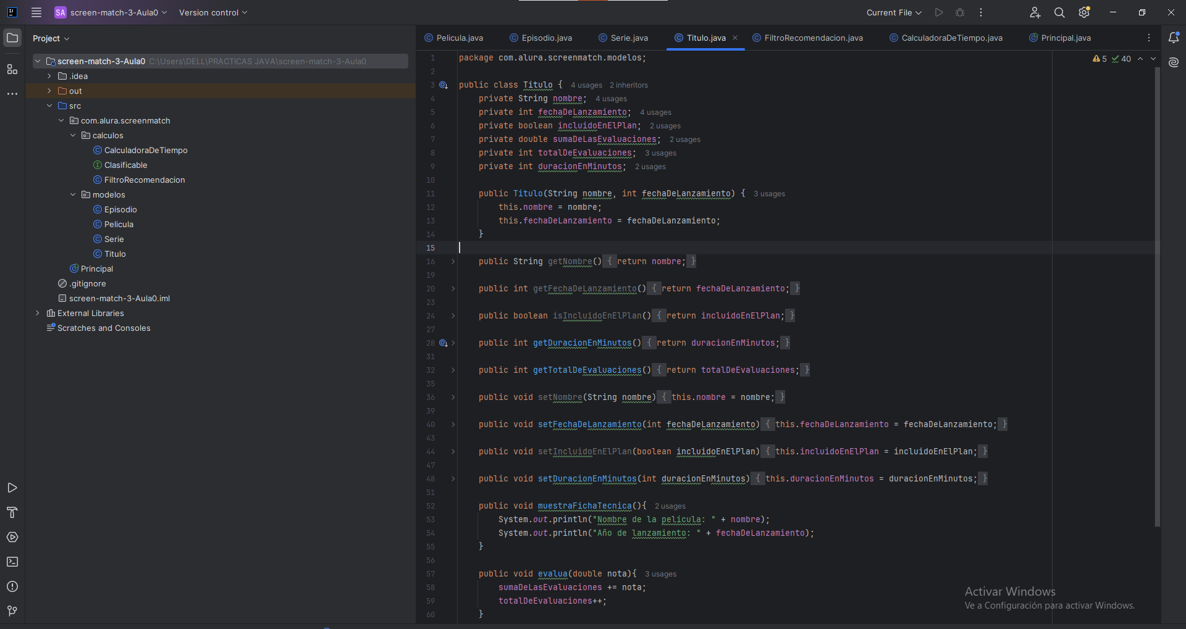Toggle the Project tool window icon
Screen dimensions: 1186x629
tap(12, 38)
